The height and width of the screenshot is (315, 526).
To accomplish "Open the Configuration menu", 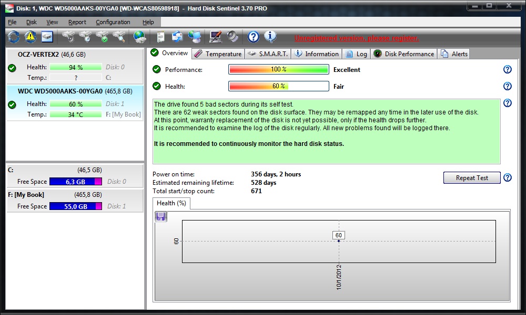I will click(113, 22).
